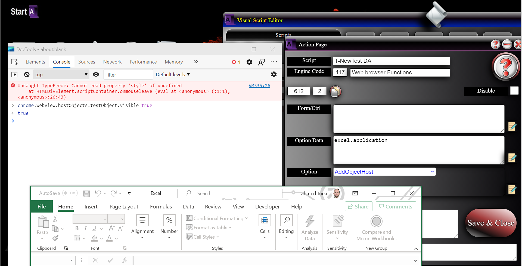Open the Developer ribbon tab
This screenshot has height=266, width=522.
pyautogui.click(x=267, y=206)
